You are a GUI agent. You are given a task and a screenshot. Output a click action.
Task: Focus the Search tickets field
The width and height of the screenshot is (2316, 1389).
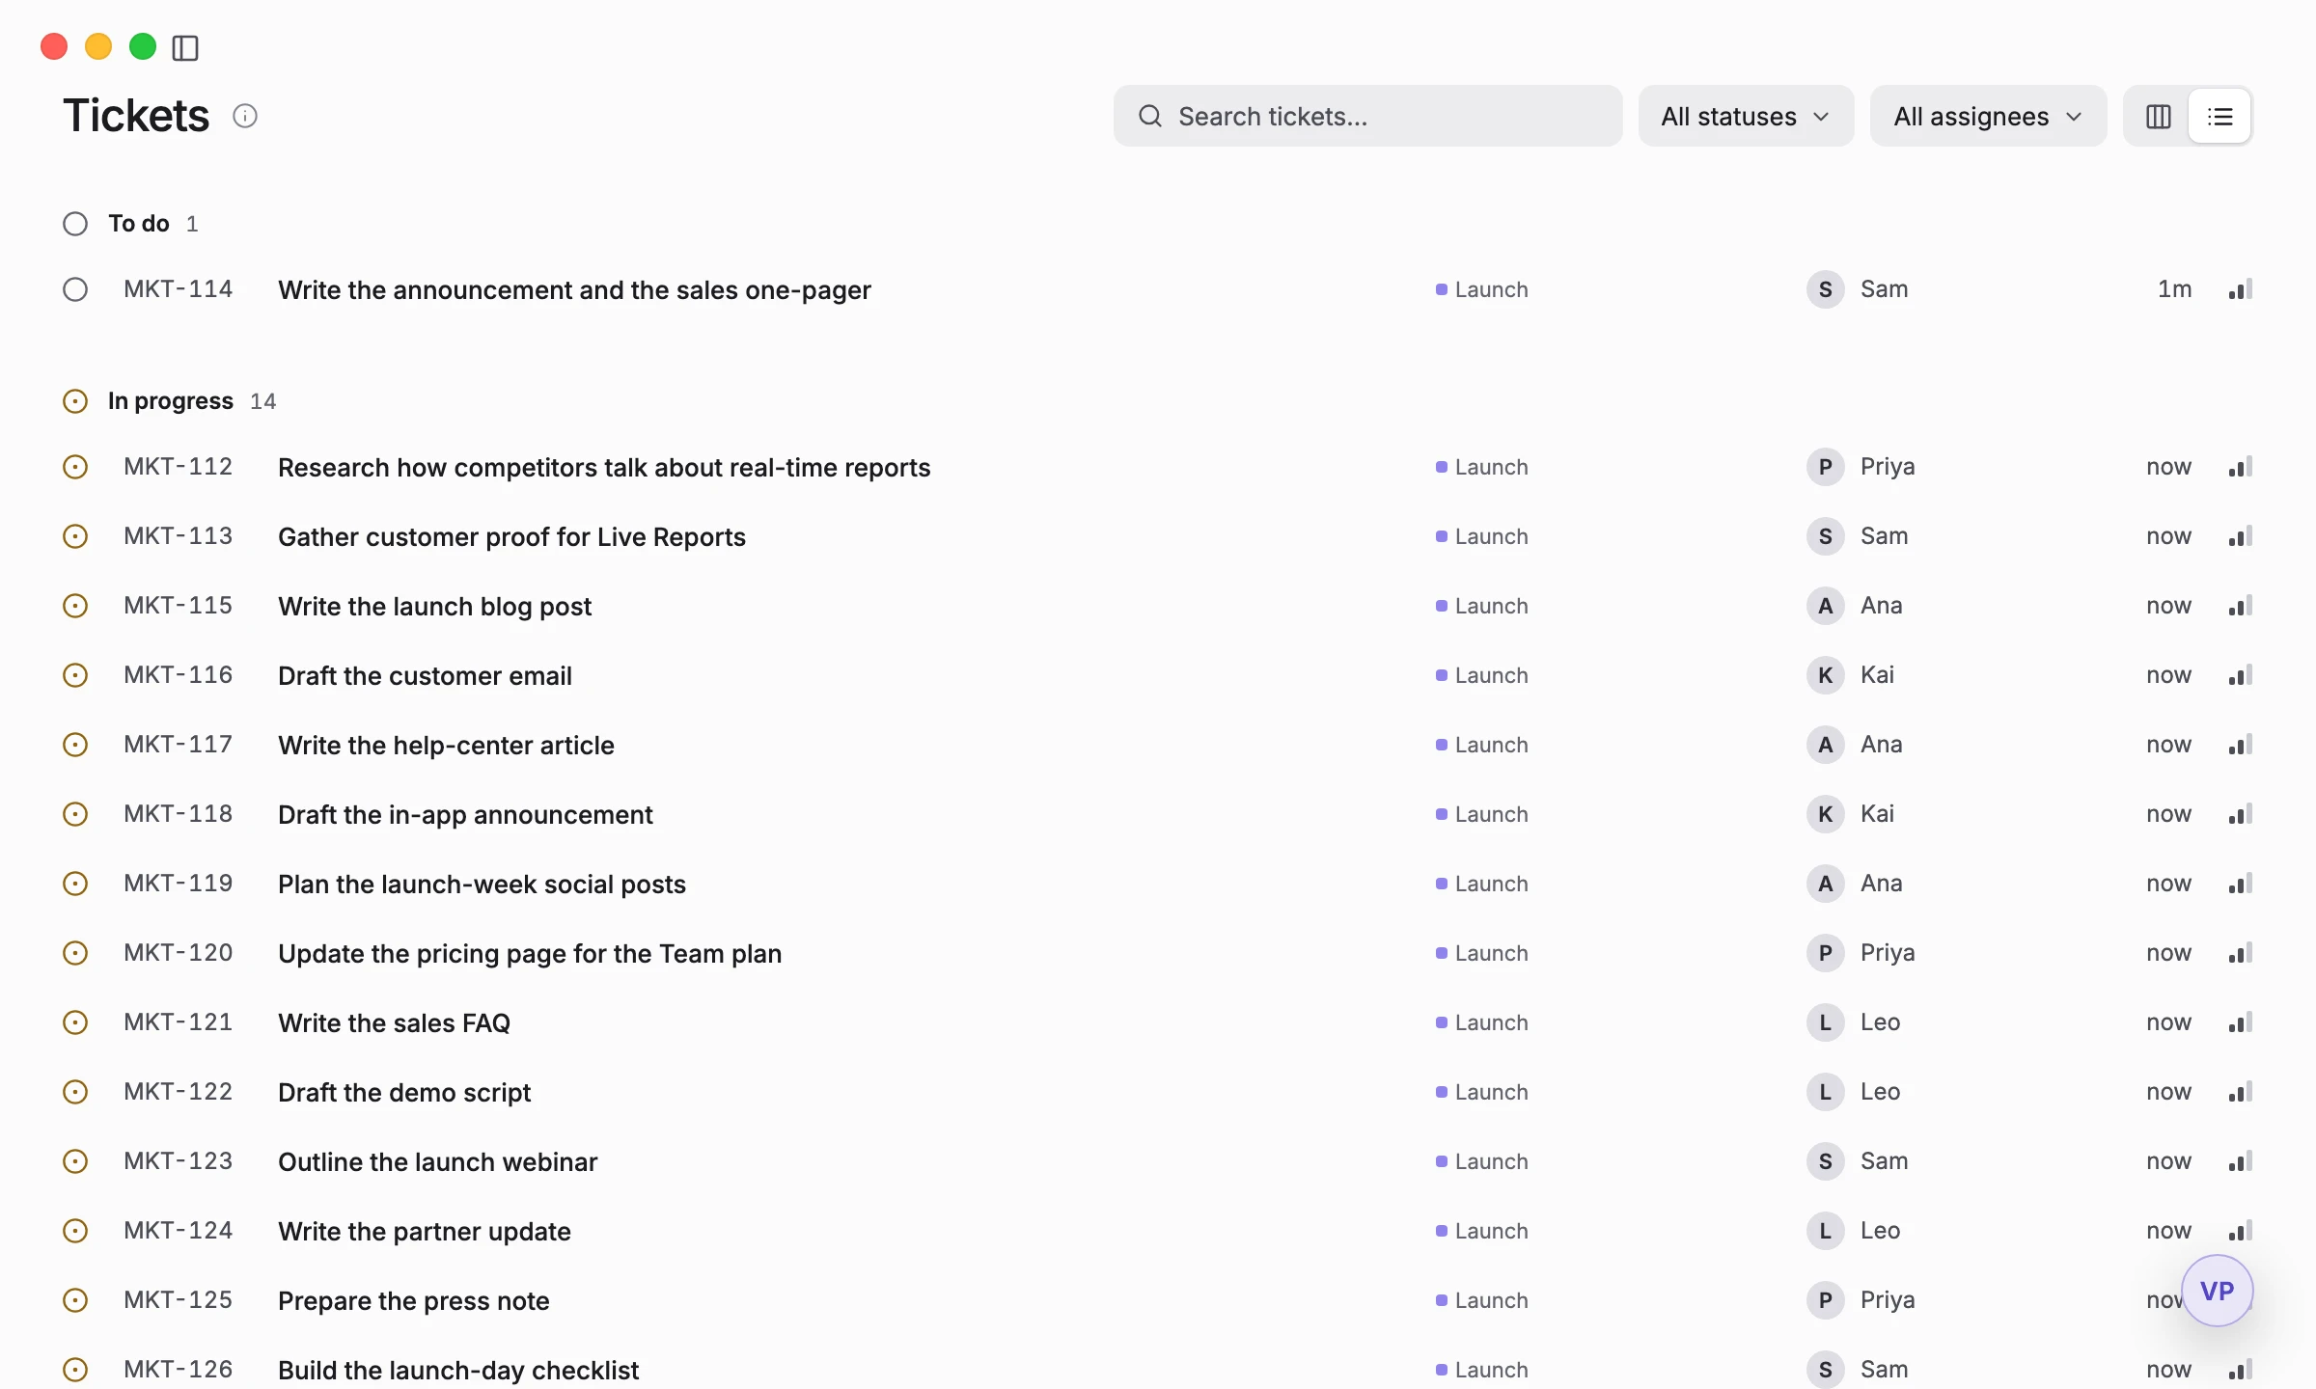point(1367,117)
